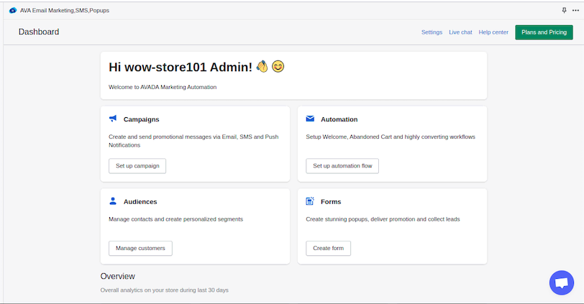Image resolution: width=584 pixels, height=304 pixels.
Task: Click 'AVA Email Marketing,SMS,Popups' app title
Action: (65, 10)
